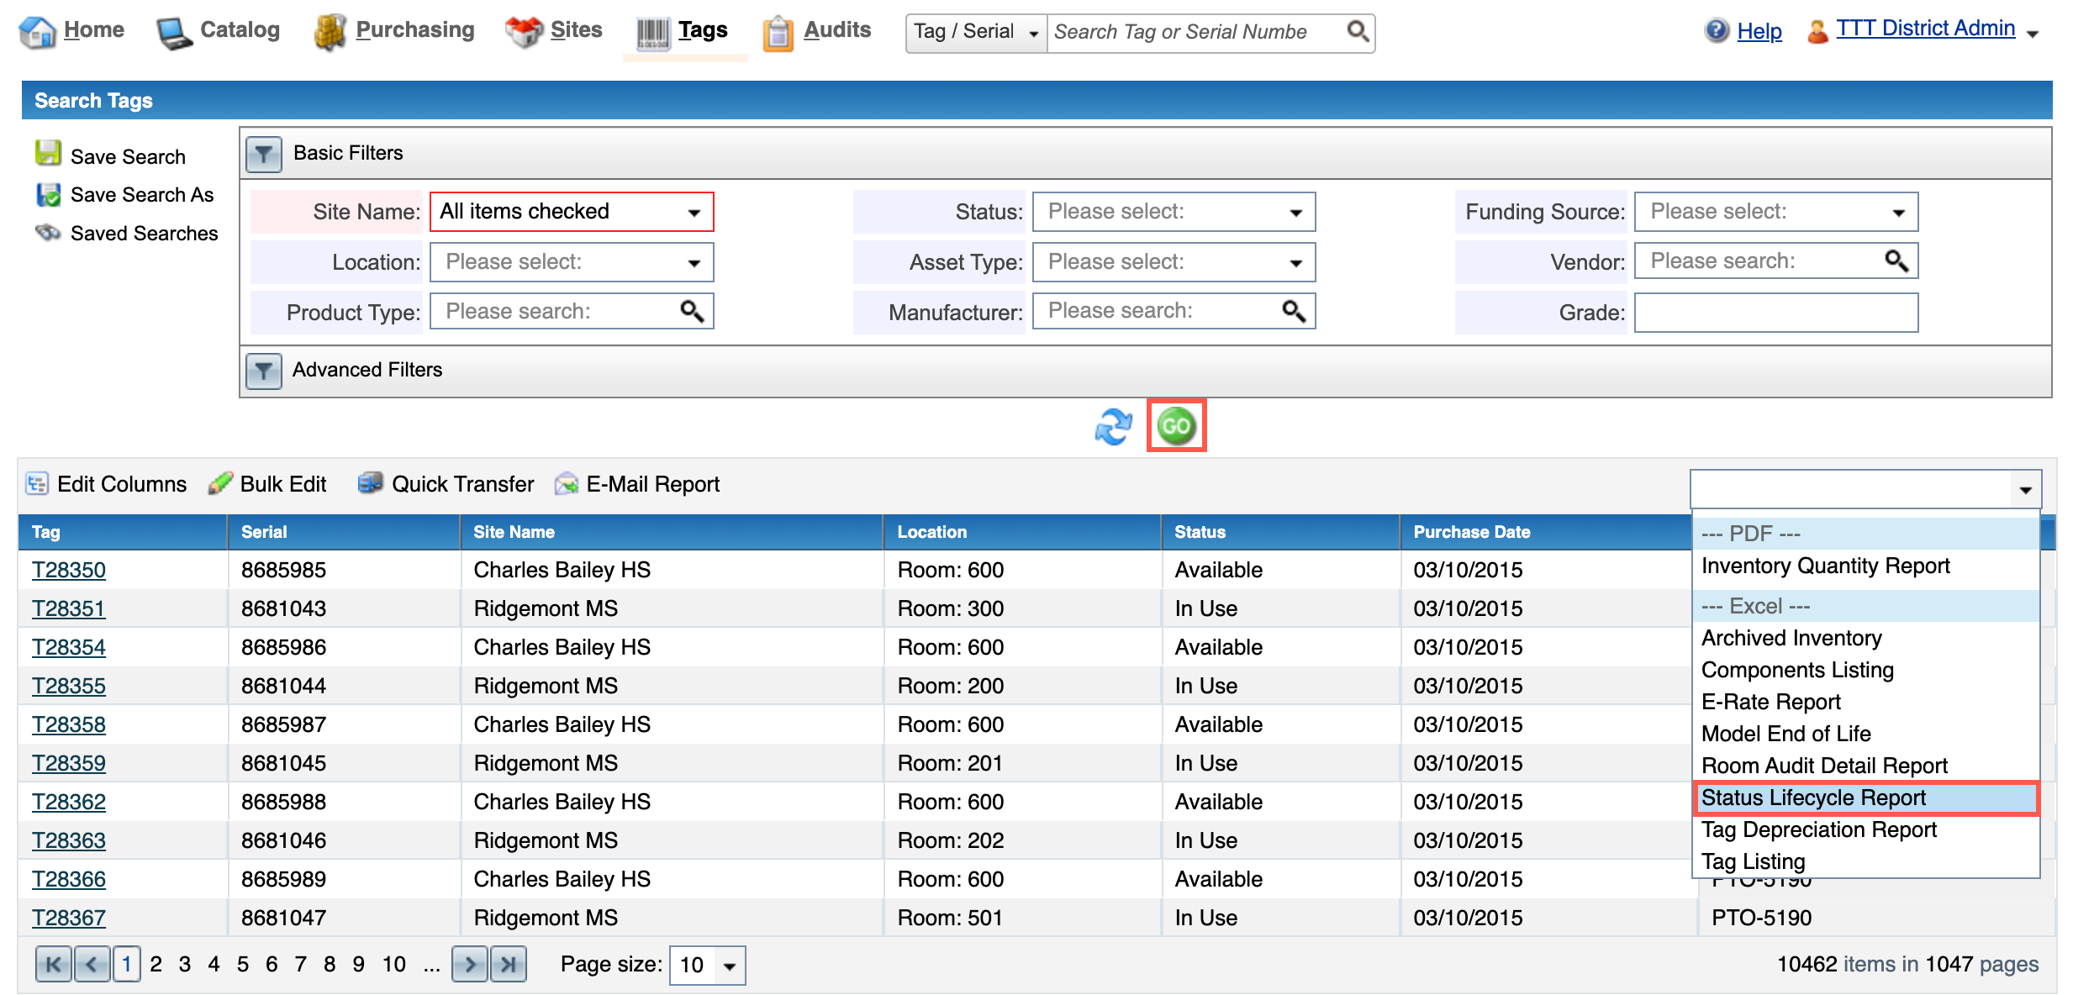Expand Advanced Filters funnel icon

pos(264,371)
